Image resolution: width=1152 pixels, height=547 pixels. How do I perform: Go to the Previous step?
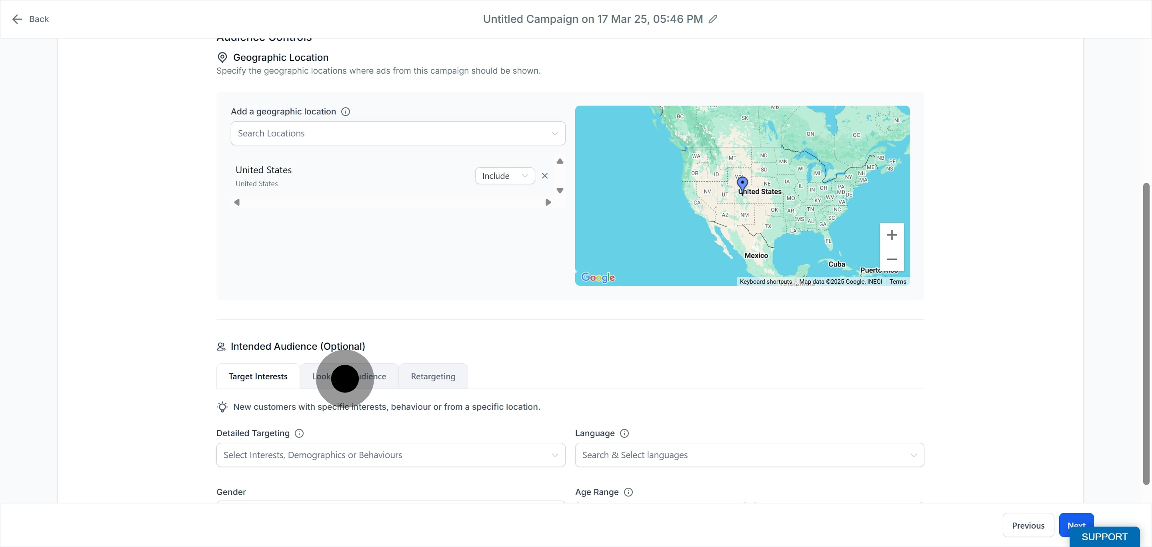click(x=1028, y=525)
